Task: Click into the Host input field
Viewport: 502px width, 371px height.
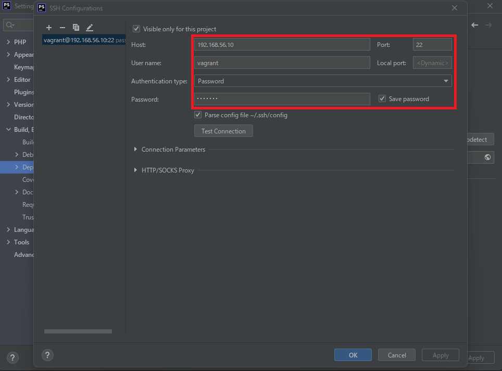Action: click(281, 45)
